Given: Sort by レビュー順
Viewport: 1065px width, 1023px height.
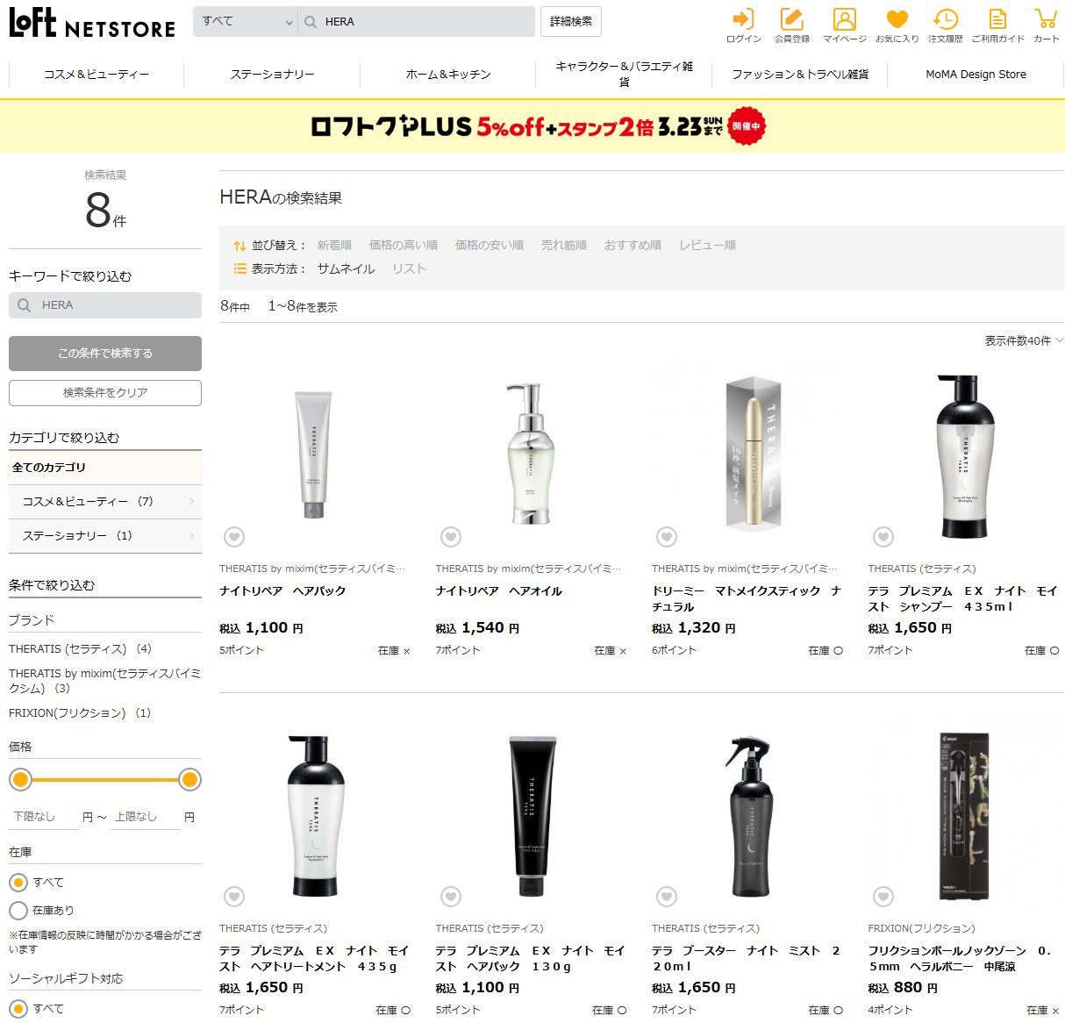Looking at the screenshot, I should (x=707, y=246).
